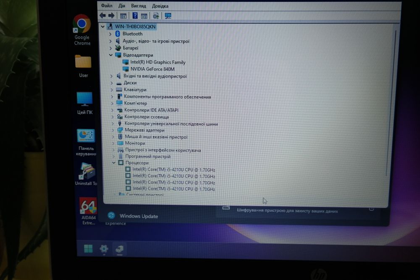Click the drive icon beside Диски
This screenshot has height=280, width=420.
[119, 83]
